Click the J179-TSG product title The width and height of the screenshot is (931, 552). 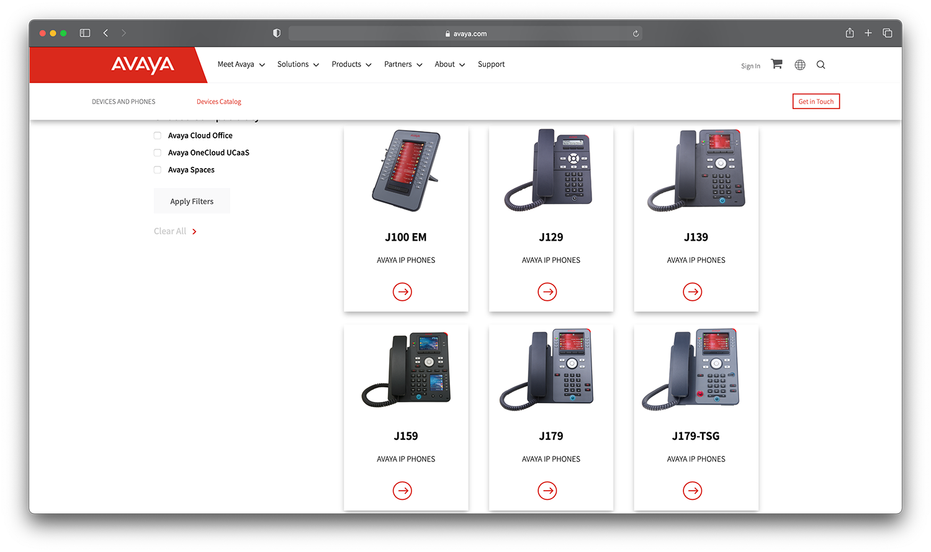pos(696,437)
